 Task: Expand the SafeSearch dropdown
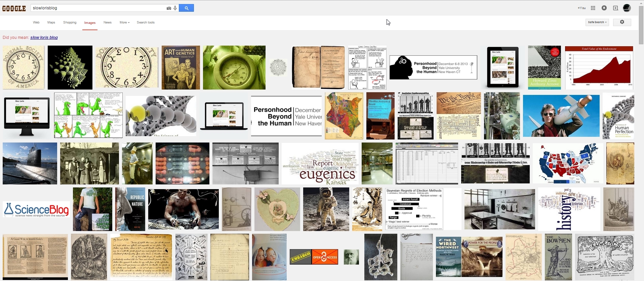(597, 22)
